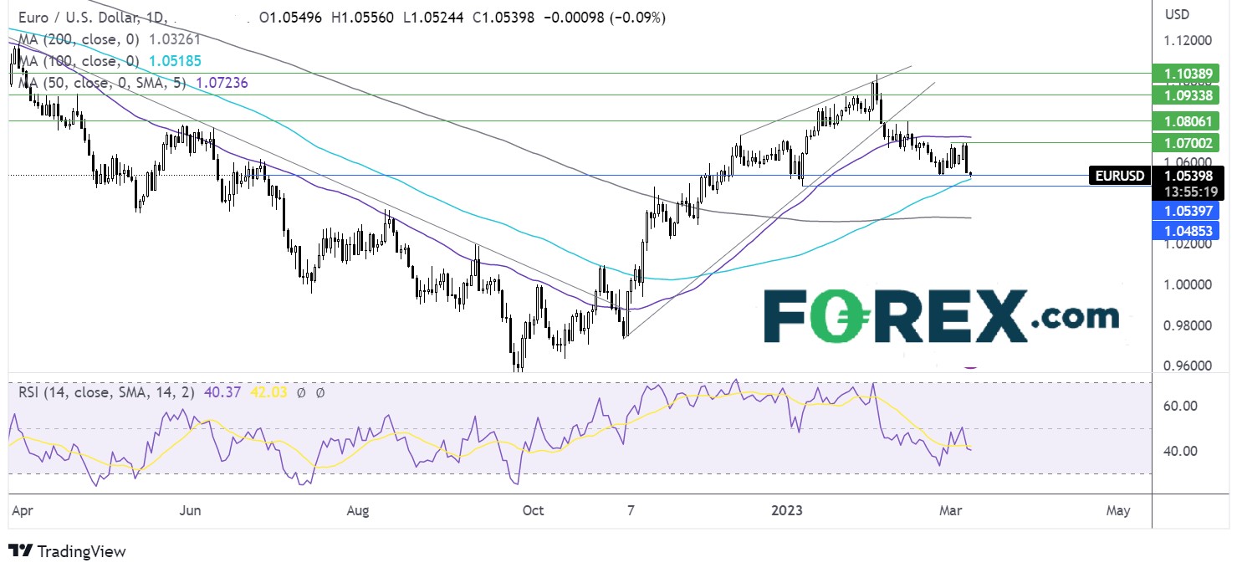Click the 1.05398 current price label
The height and width of the screenshot is (573, 1242).
point(1188,176)
